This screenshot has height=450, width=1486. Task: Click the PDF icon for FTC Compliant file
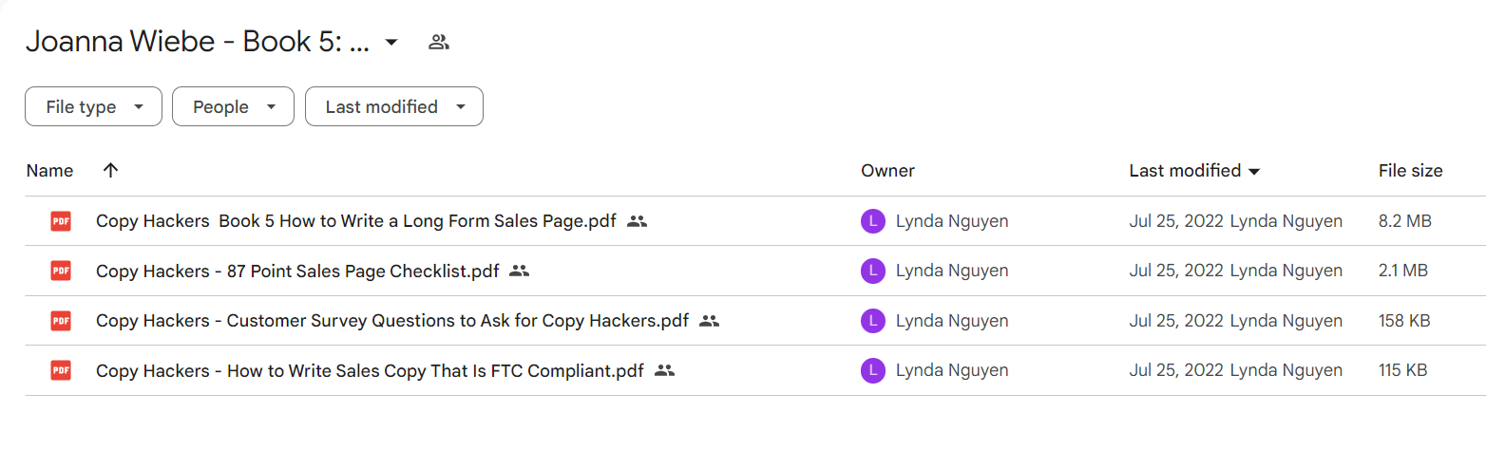pyautogui.click(x=61, y=370)
